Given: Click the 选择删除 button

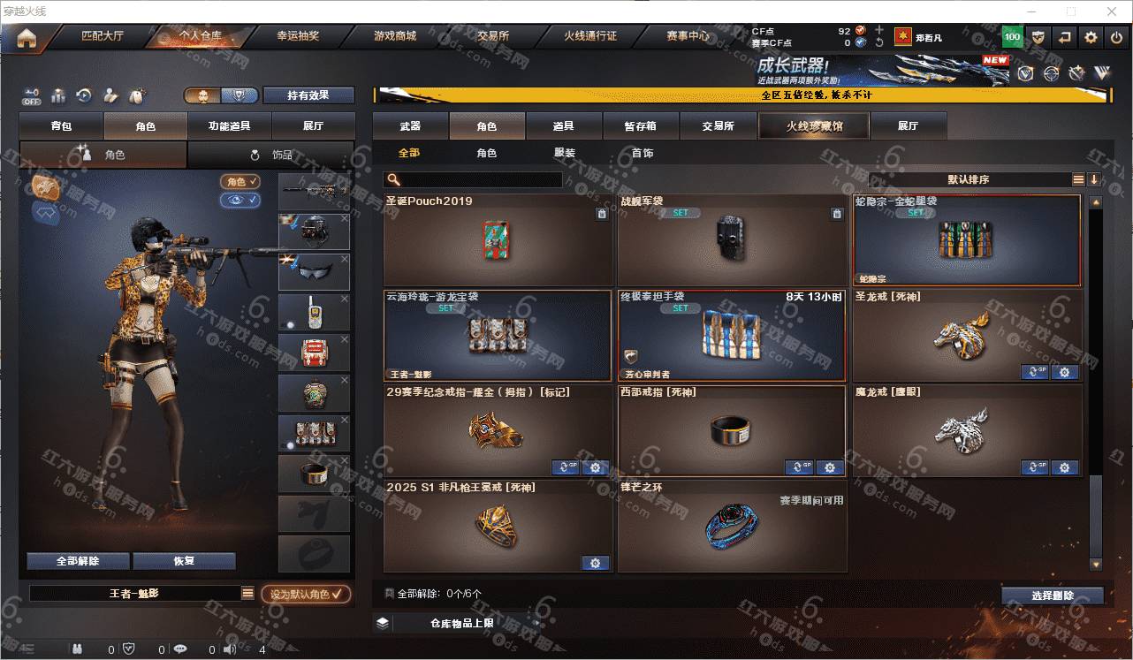Looking at the screenshot, I should (x=1053, y=596).
